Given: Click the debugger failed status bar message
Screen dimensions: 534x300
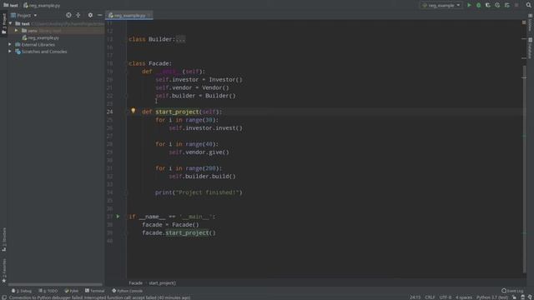Looking at the screenshot, I should (99, 297).
